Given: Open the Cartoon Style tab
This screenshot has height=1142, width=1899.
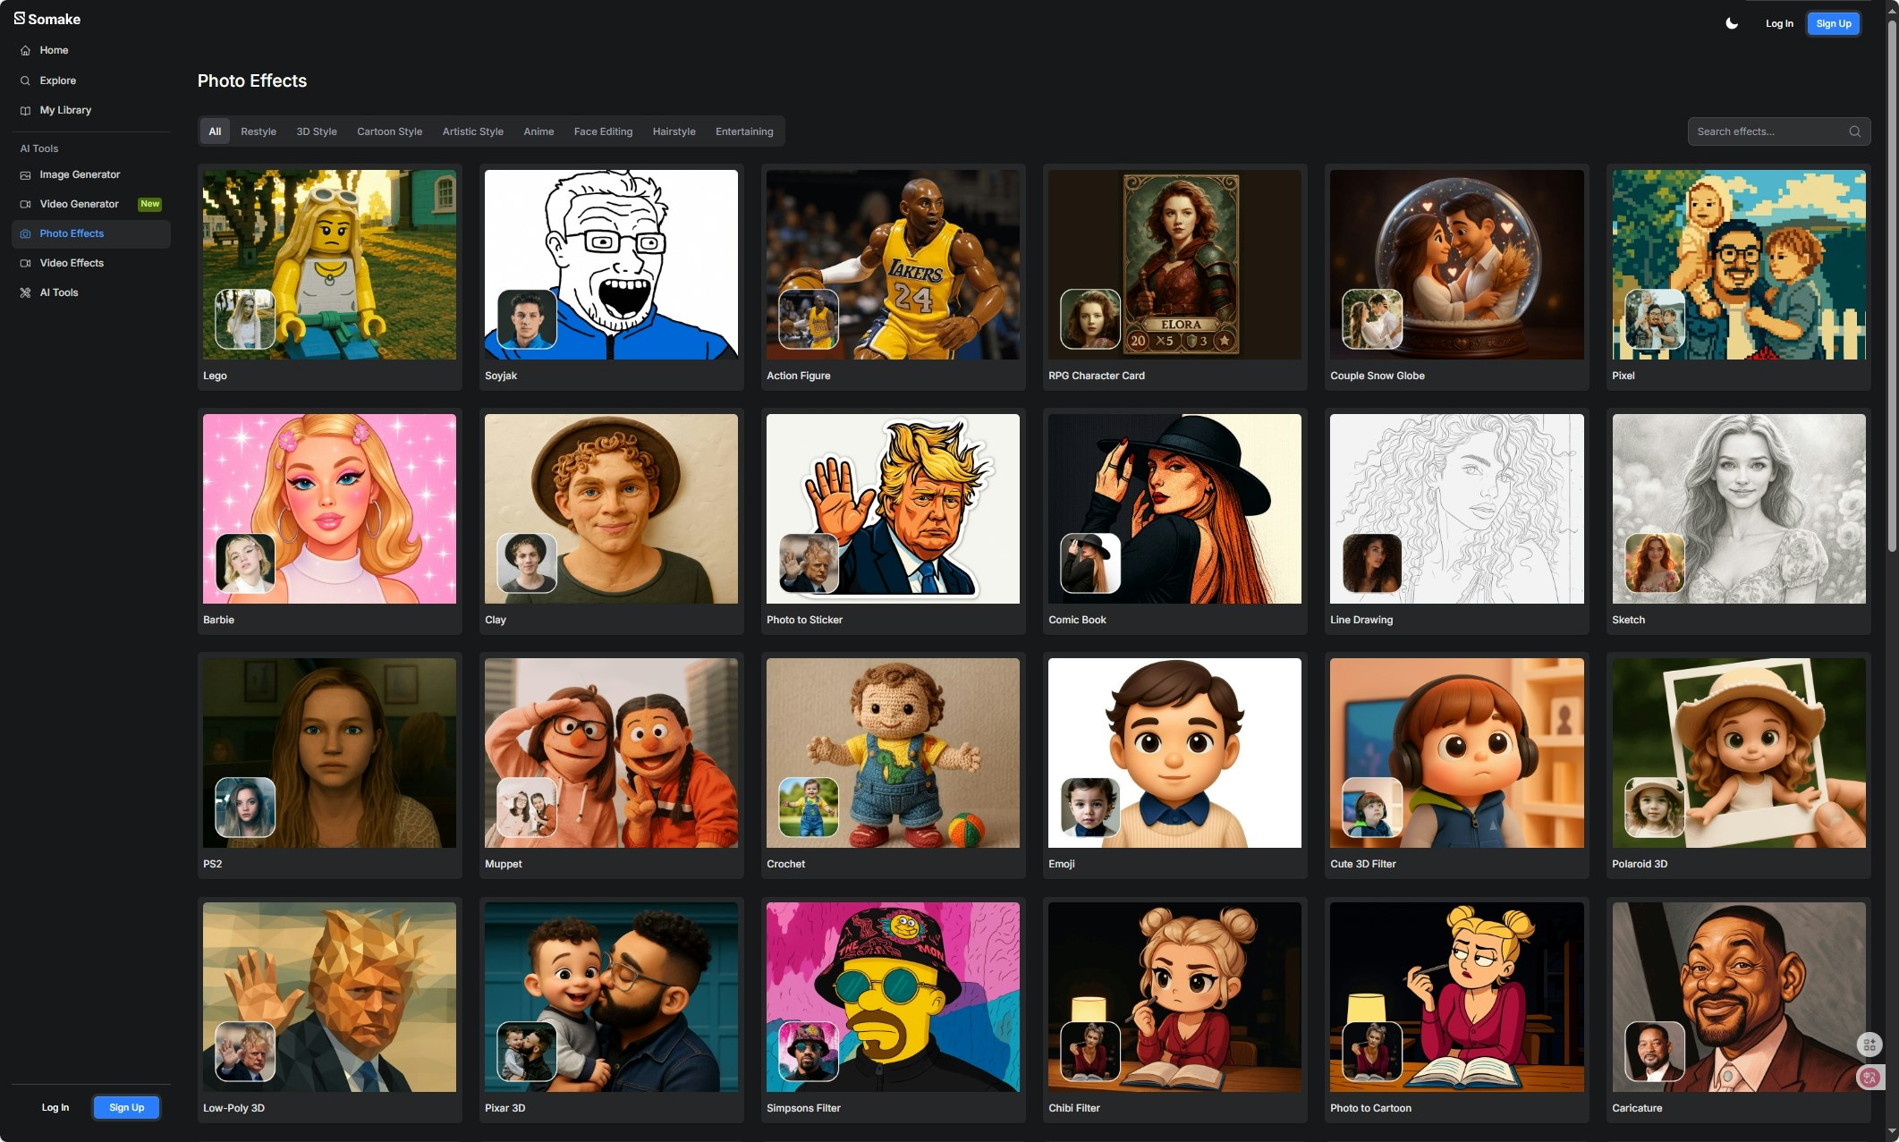Looking at the screenshot, I should (x=389, y=131).
